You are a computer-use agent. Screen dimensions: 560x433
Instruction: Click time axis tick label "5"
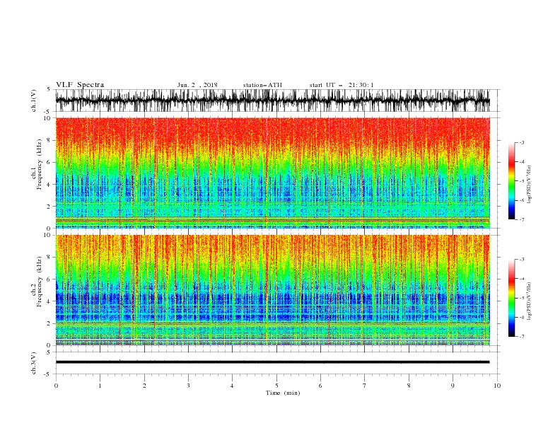[x=276, y=386]
